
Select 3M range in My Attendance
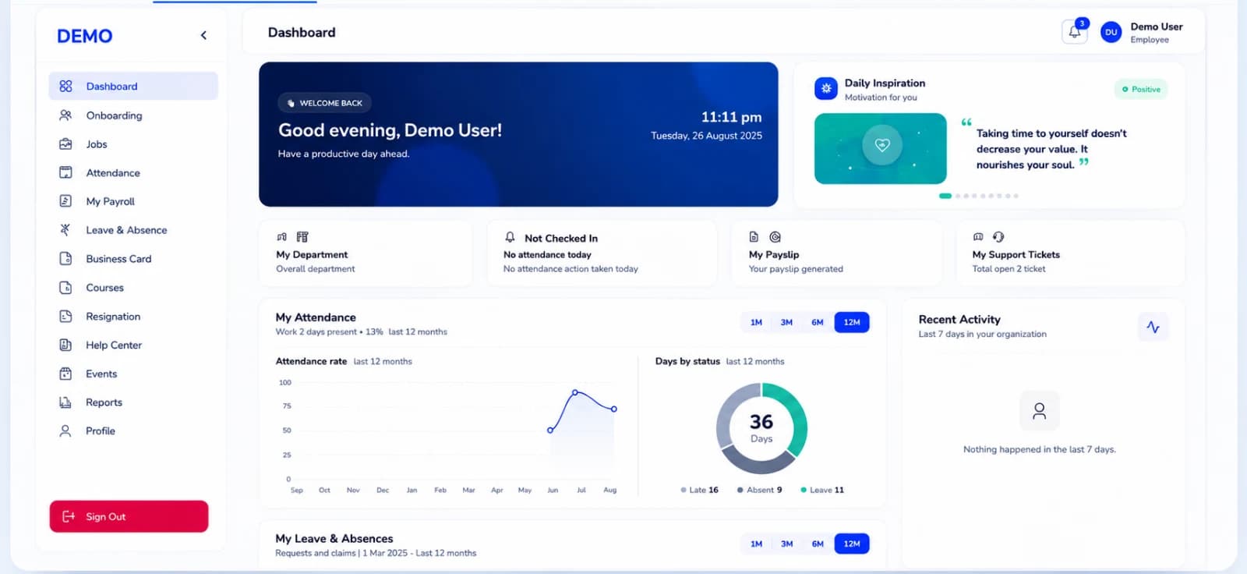pyautogui.click(x=786, y=322)
